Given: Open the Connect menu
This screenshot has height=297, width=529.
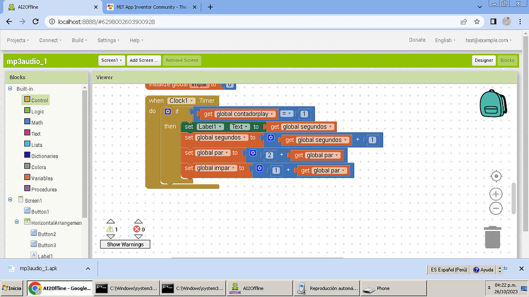Looking at the screenshot, I should [x=50, y=40].
